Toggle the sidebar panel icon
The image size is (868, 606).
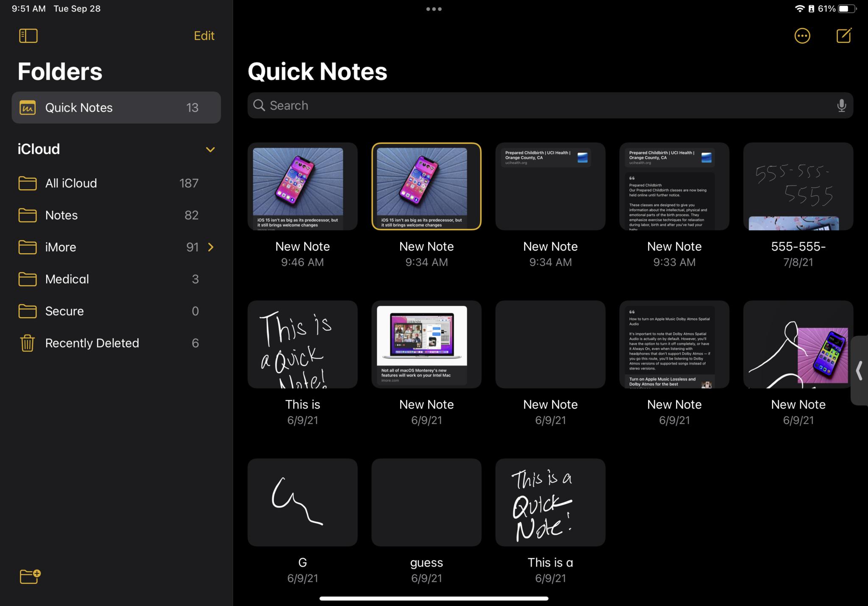pyautogui.click(x=28, y=36)
